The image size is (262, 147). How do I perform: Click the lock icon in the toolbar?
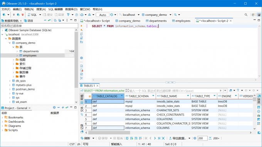click(x=77, y=15)
